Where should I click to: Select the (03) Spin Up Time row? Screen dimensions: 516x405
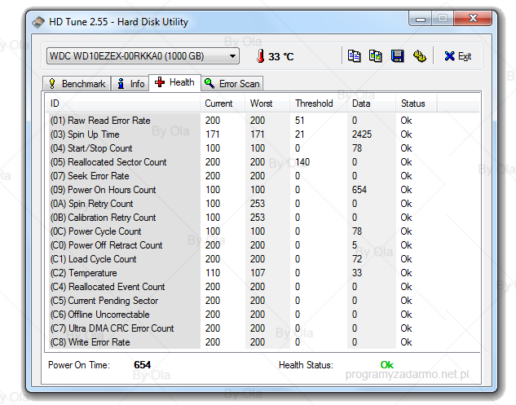(263, 134)
